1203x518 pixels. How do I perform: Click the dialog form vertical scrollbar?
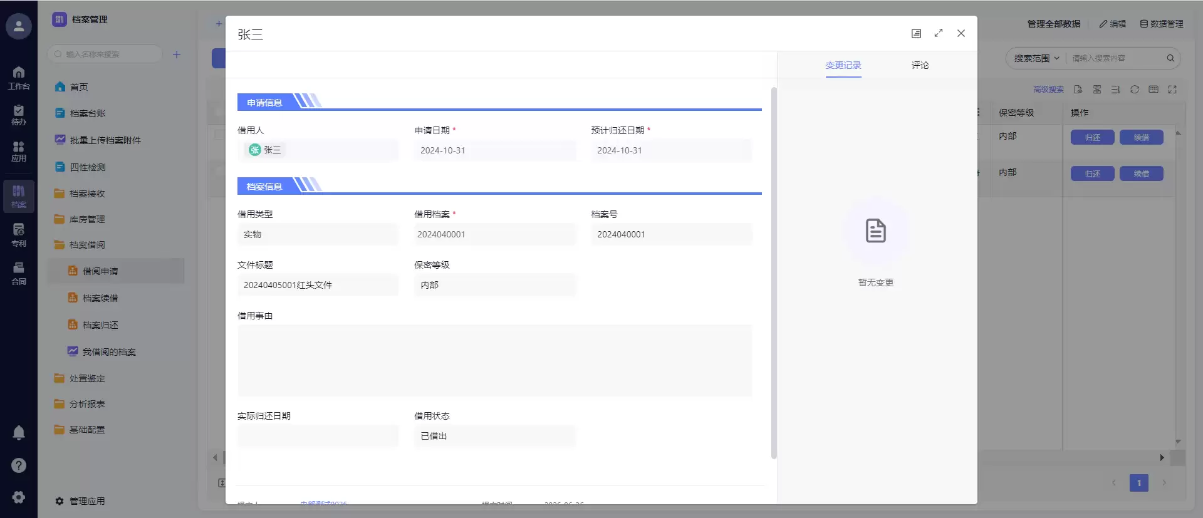(x=774, y=273)
